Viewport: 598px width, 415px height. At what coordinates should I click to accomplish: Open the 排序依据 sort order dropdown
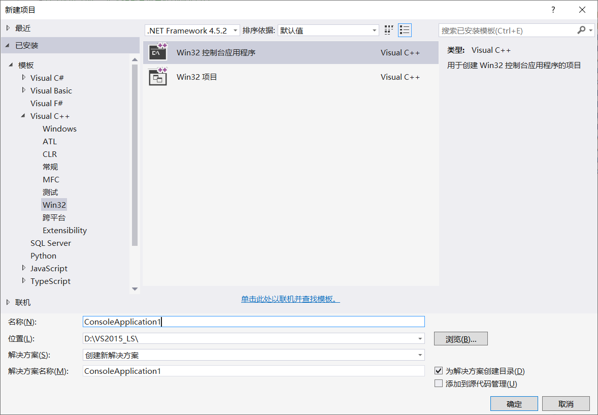(x=374, y=30)
